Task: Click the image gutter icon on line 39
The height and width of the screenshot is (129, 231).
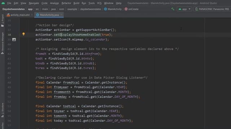Action: [14, 39]
